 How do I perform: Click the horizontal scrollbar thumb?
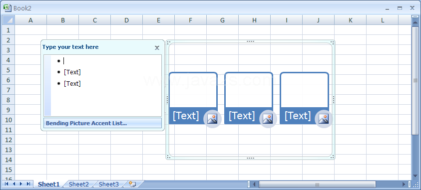(317, 184)
